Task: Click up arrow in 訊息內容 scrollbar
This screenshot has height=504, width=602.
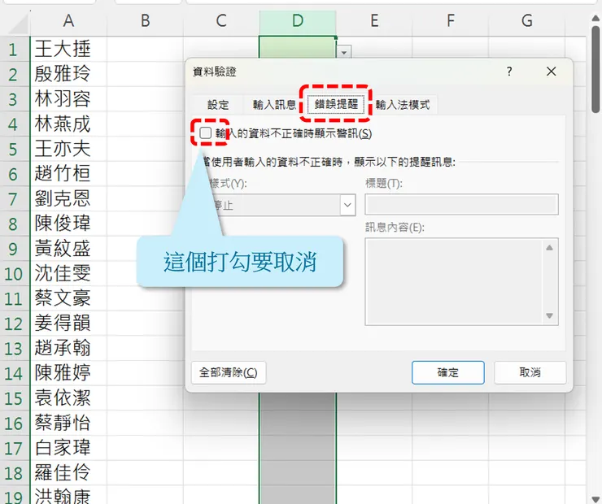Action: point(549,248)
